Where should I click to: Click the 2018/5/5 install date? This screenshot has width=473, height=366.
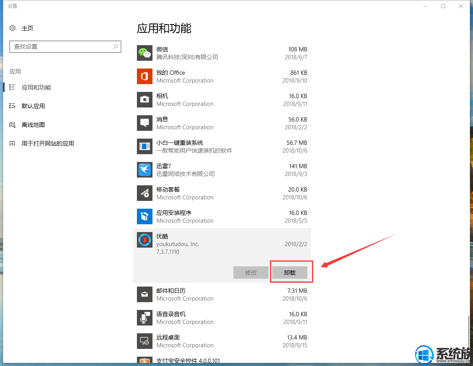(x=296, y=220)
